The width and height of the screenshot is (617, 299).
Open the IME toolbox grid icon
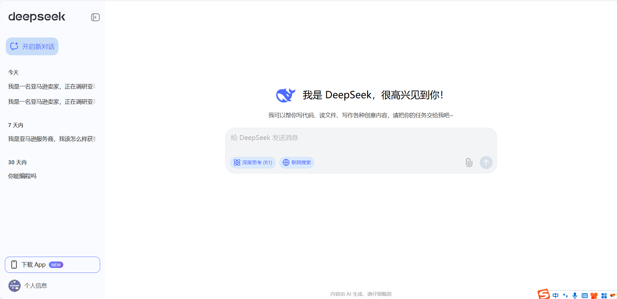[604, 295]
